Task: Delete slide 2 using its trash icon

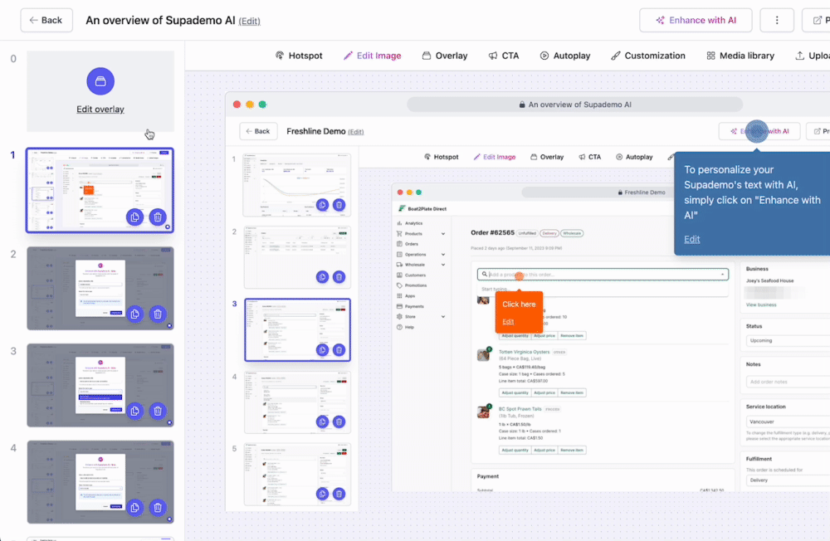Action: (x=158, y=314)
